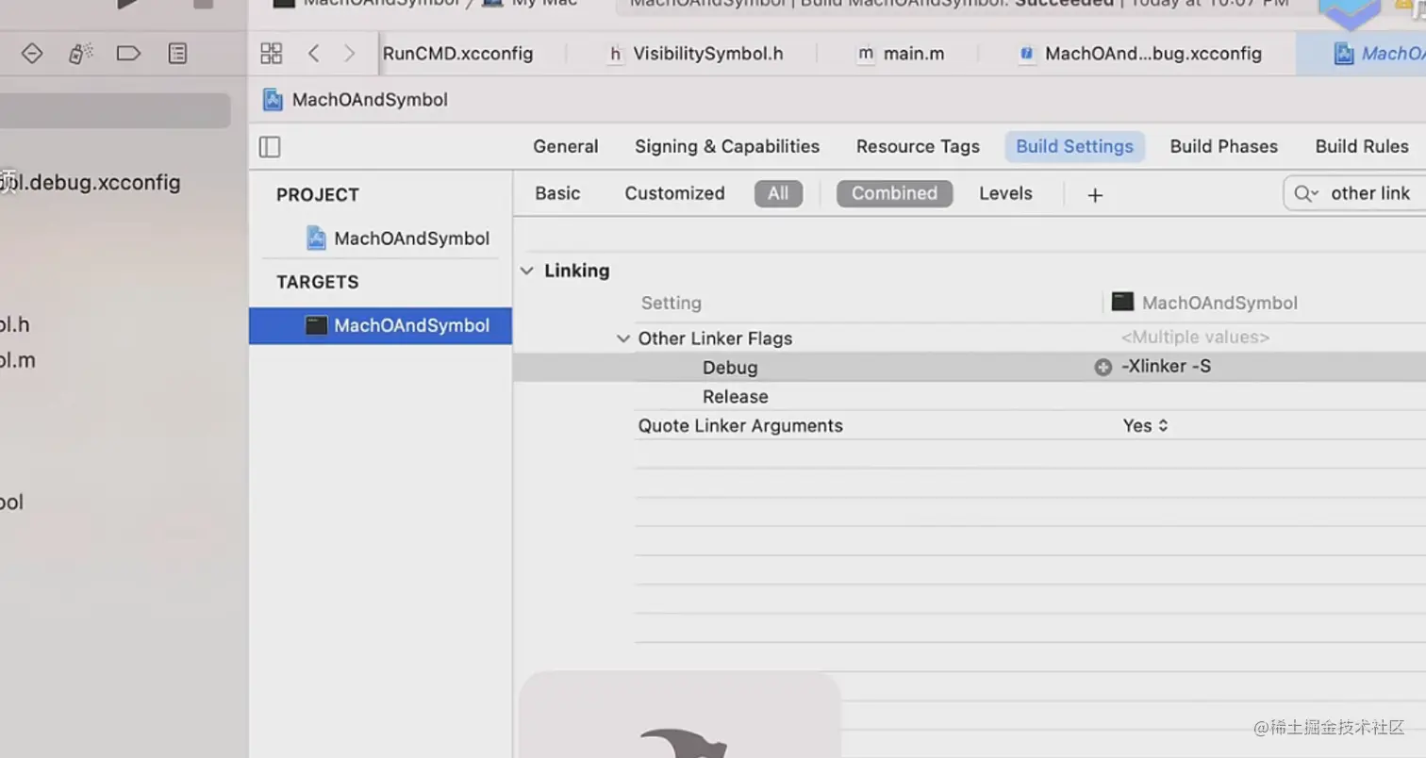Open the Breakpoint navigator icon
Screen dimensions: 1426x758
128,54
